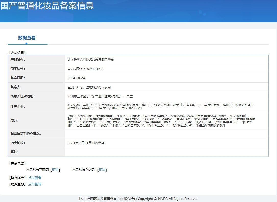The width and height of the screenshot is (277, 202).
Task: Click the 备案人: label cell
Action: [x=37, y=87]
